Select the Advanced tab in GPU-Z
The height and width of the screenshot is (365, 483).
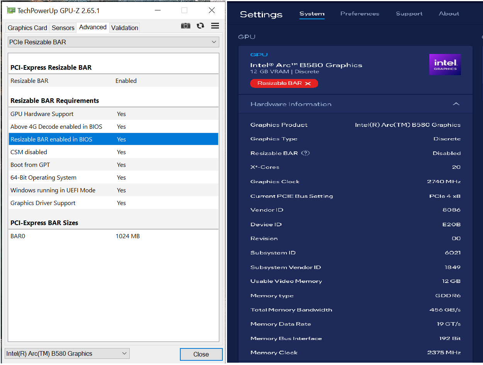coord(93,27)
